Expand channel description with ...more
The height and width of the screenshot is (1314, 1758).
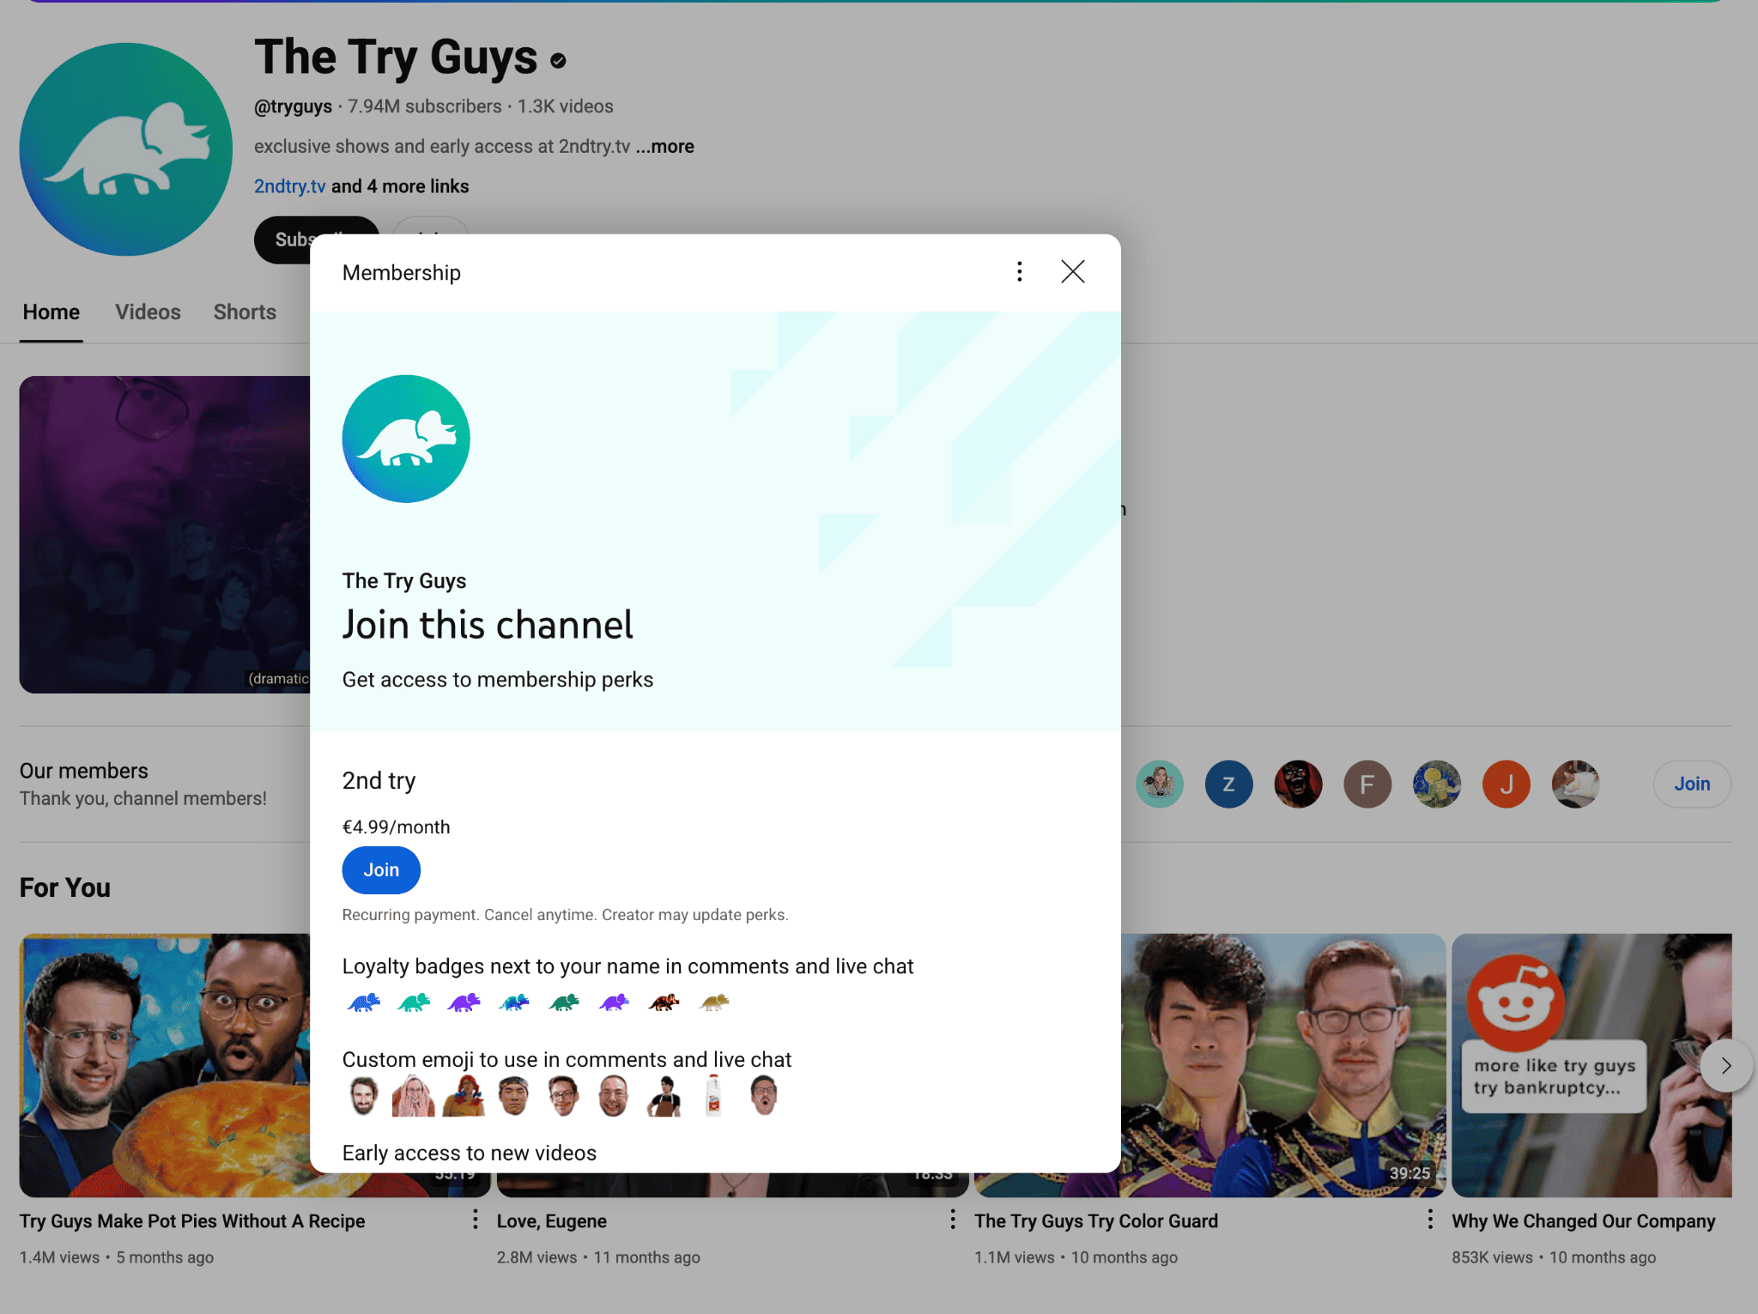[664, 147]
